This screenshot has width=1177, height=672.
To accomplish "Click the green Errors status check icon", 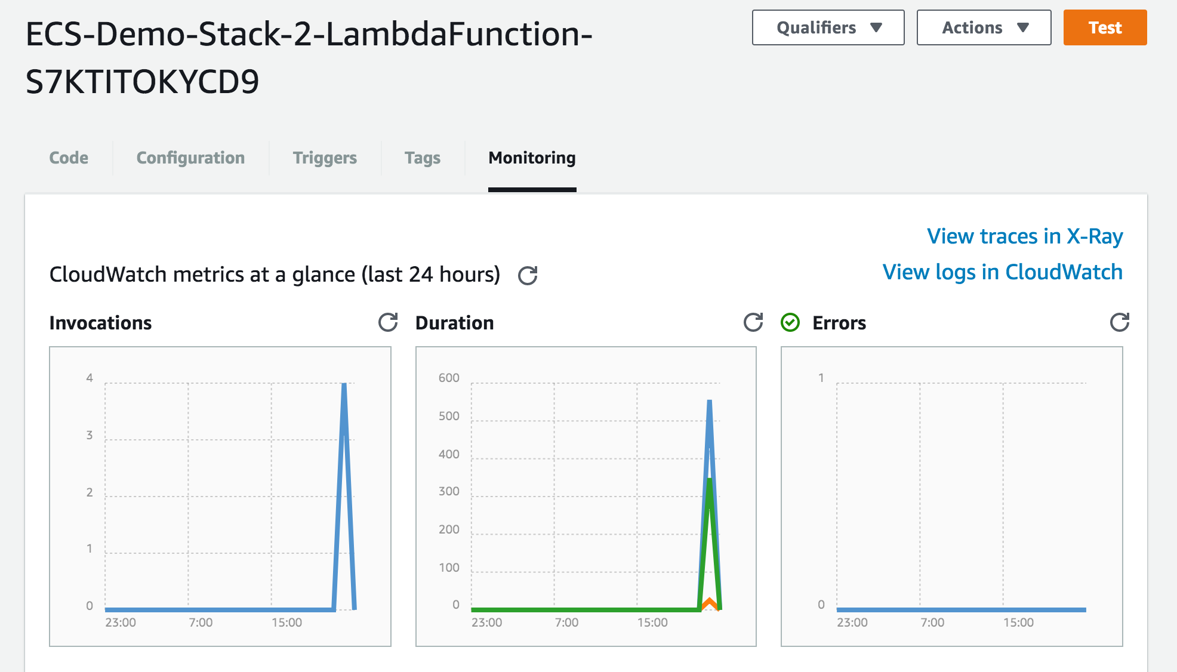I will pos(790,323).
